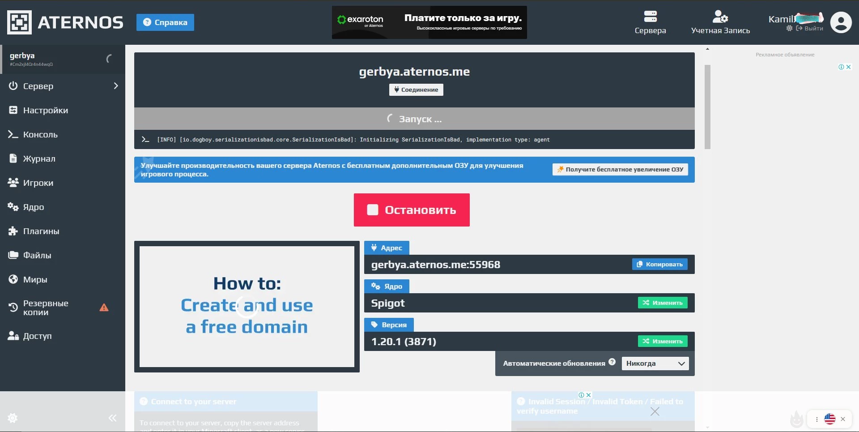Click the console prompt icon in log line

pyautogui.click(x=145, y=140)
